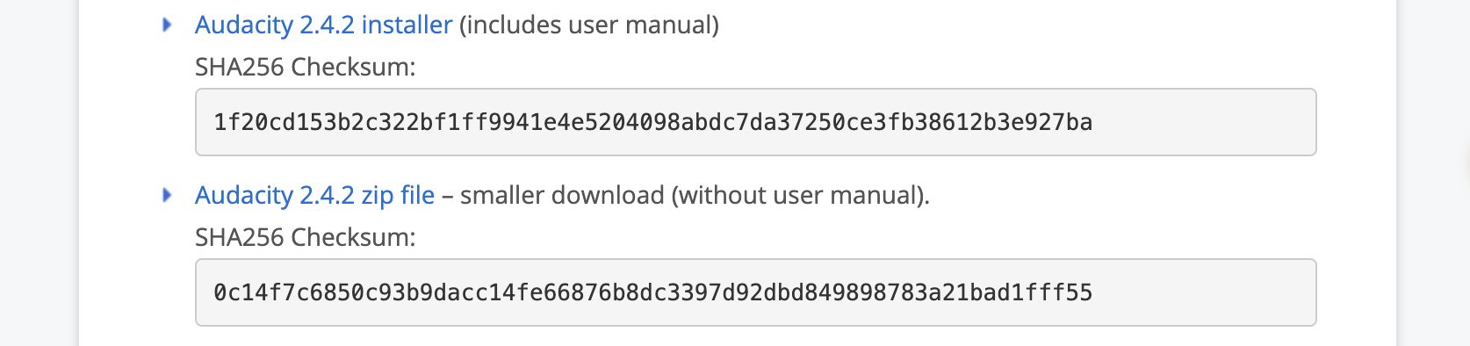The height and width of the screenshot is (346, 1470).
Task: Click the SHA256 Checksum label under installer
Action: (305, 67)
